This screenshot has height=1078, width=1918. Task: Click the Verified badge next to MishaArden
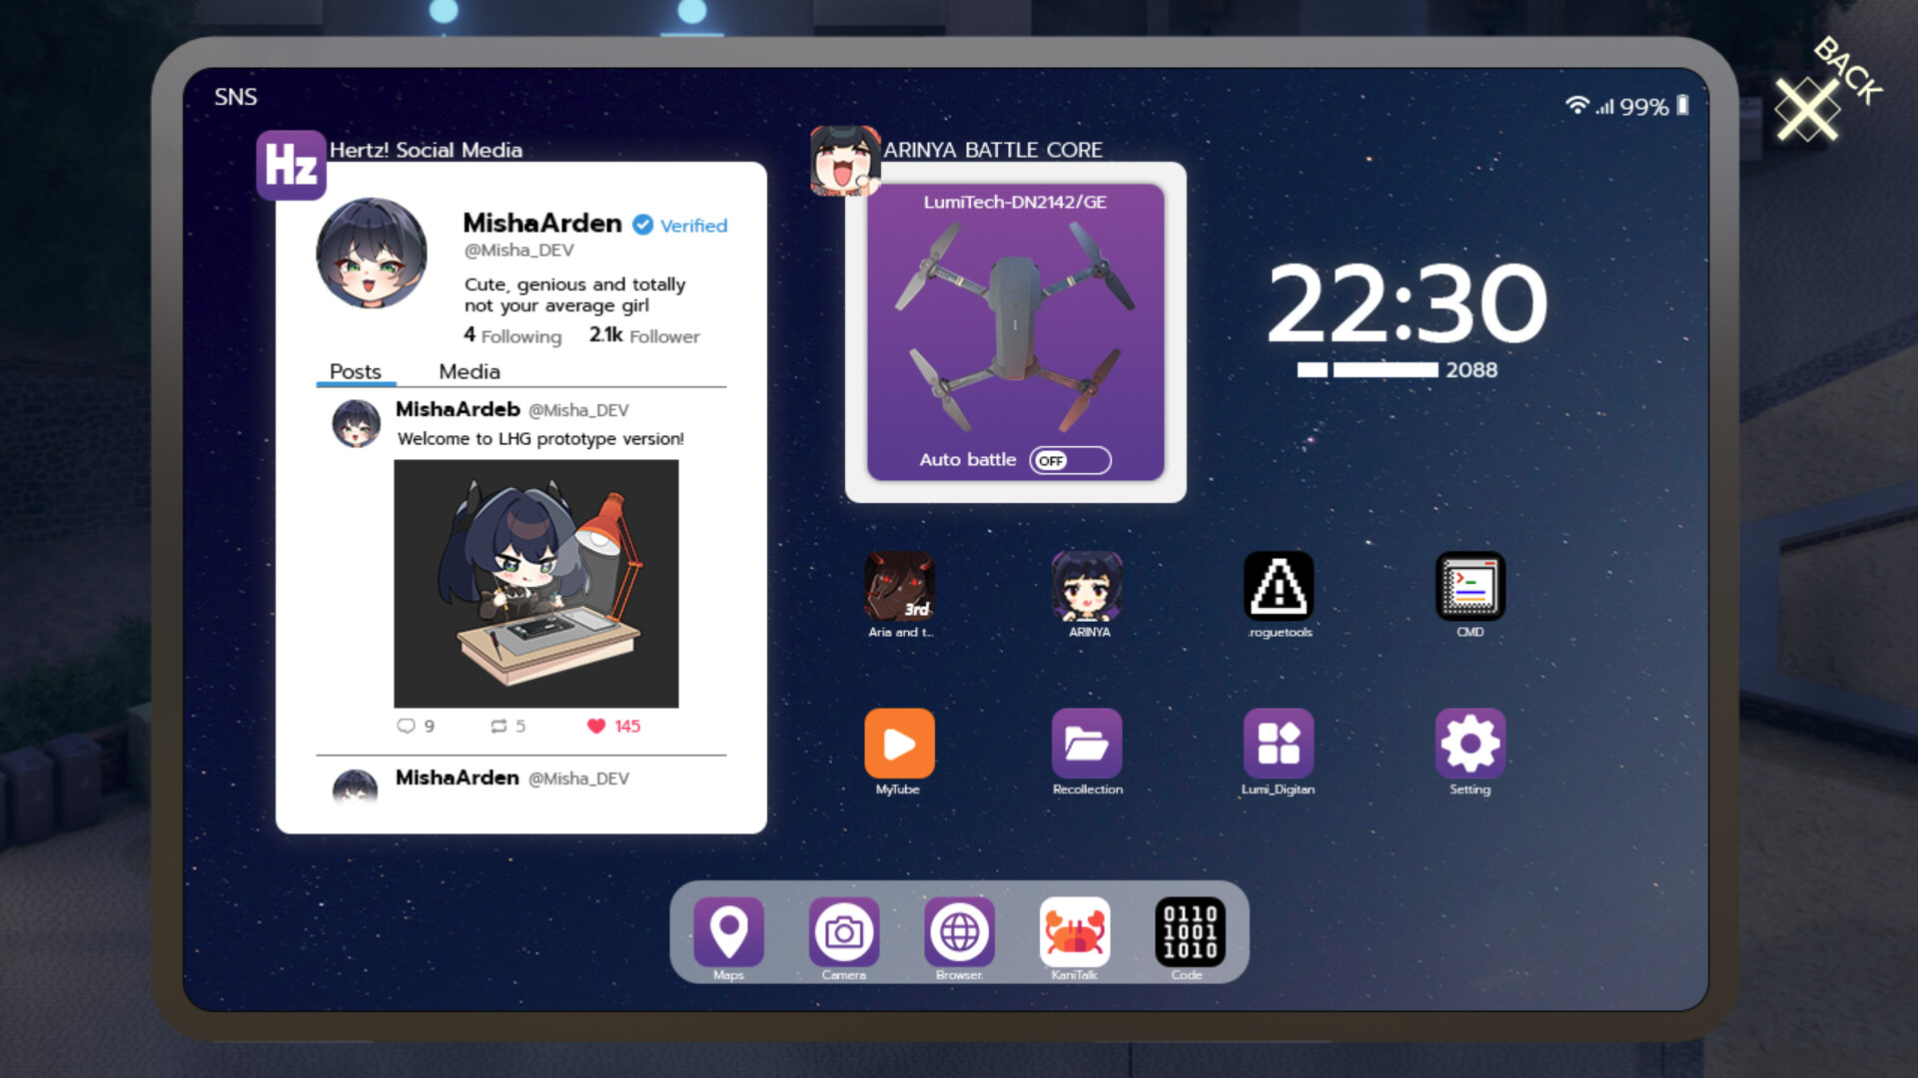coord(642,225)
